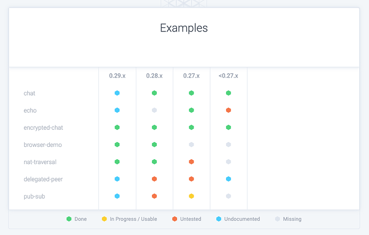Click the green Done legend swatch
Image resolution: width=369 pixels, height=235 pixels.
point(69,219)
